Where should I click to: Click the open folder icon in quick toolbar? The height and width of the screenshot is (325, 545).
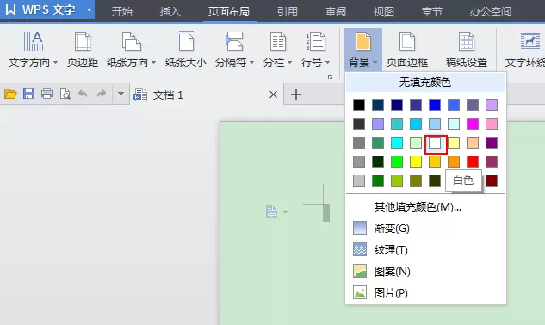click(x=10, y=94)
